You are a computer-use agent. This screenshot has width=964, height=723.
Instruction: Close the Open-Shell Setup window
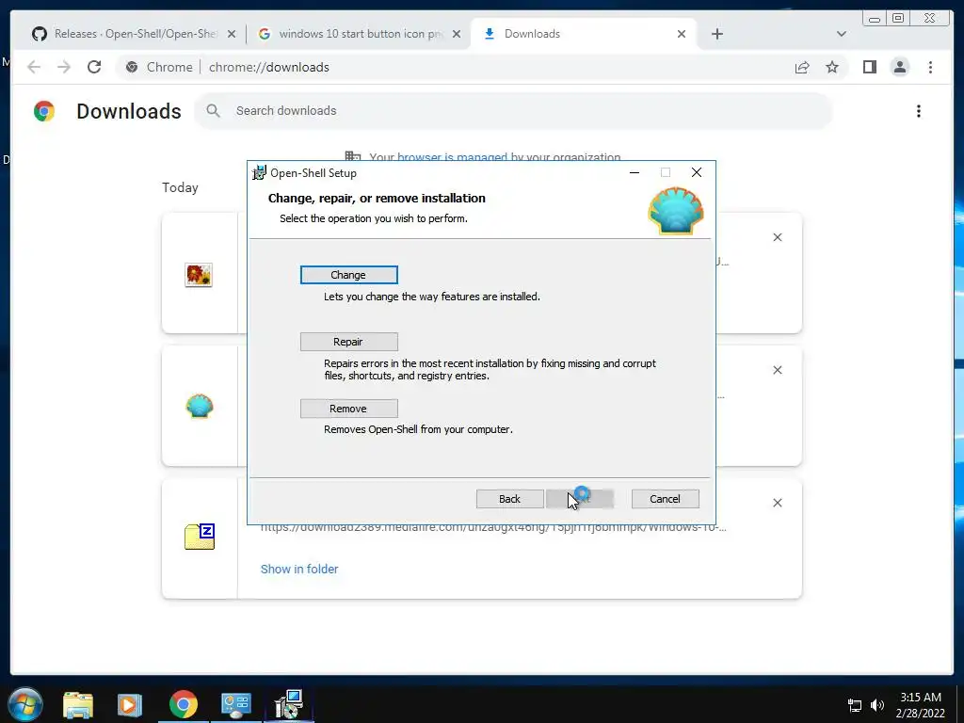697,173
